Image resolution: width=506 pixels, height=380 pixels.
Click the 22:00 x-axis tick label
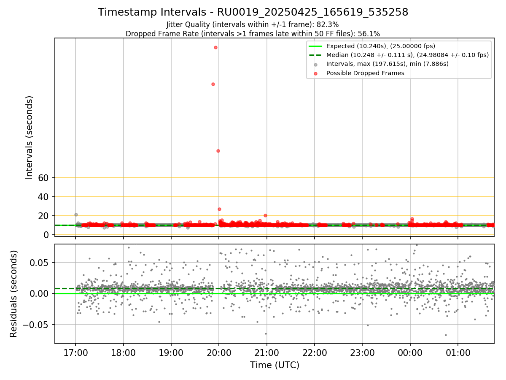(x=315, y=352)
